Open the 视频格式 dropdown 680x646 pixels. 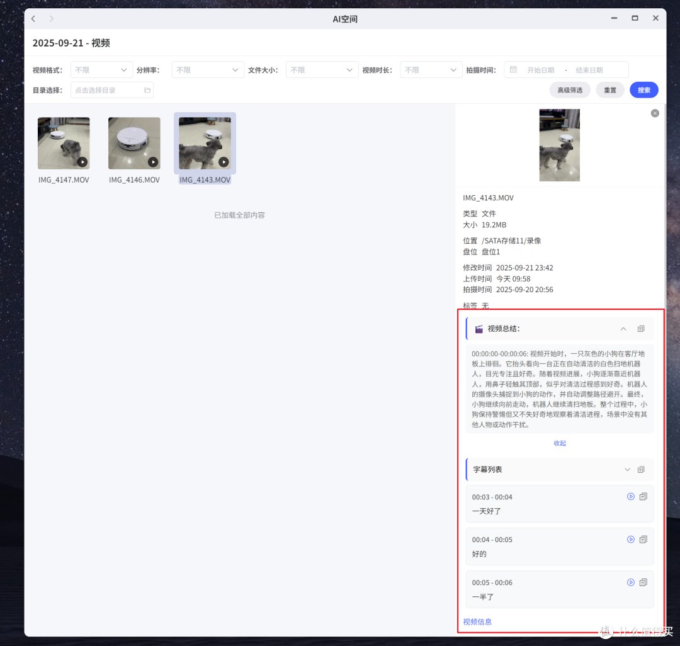(x=101, y=70)
